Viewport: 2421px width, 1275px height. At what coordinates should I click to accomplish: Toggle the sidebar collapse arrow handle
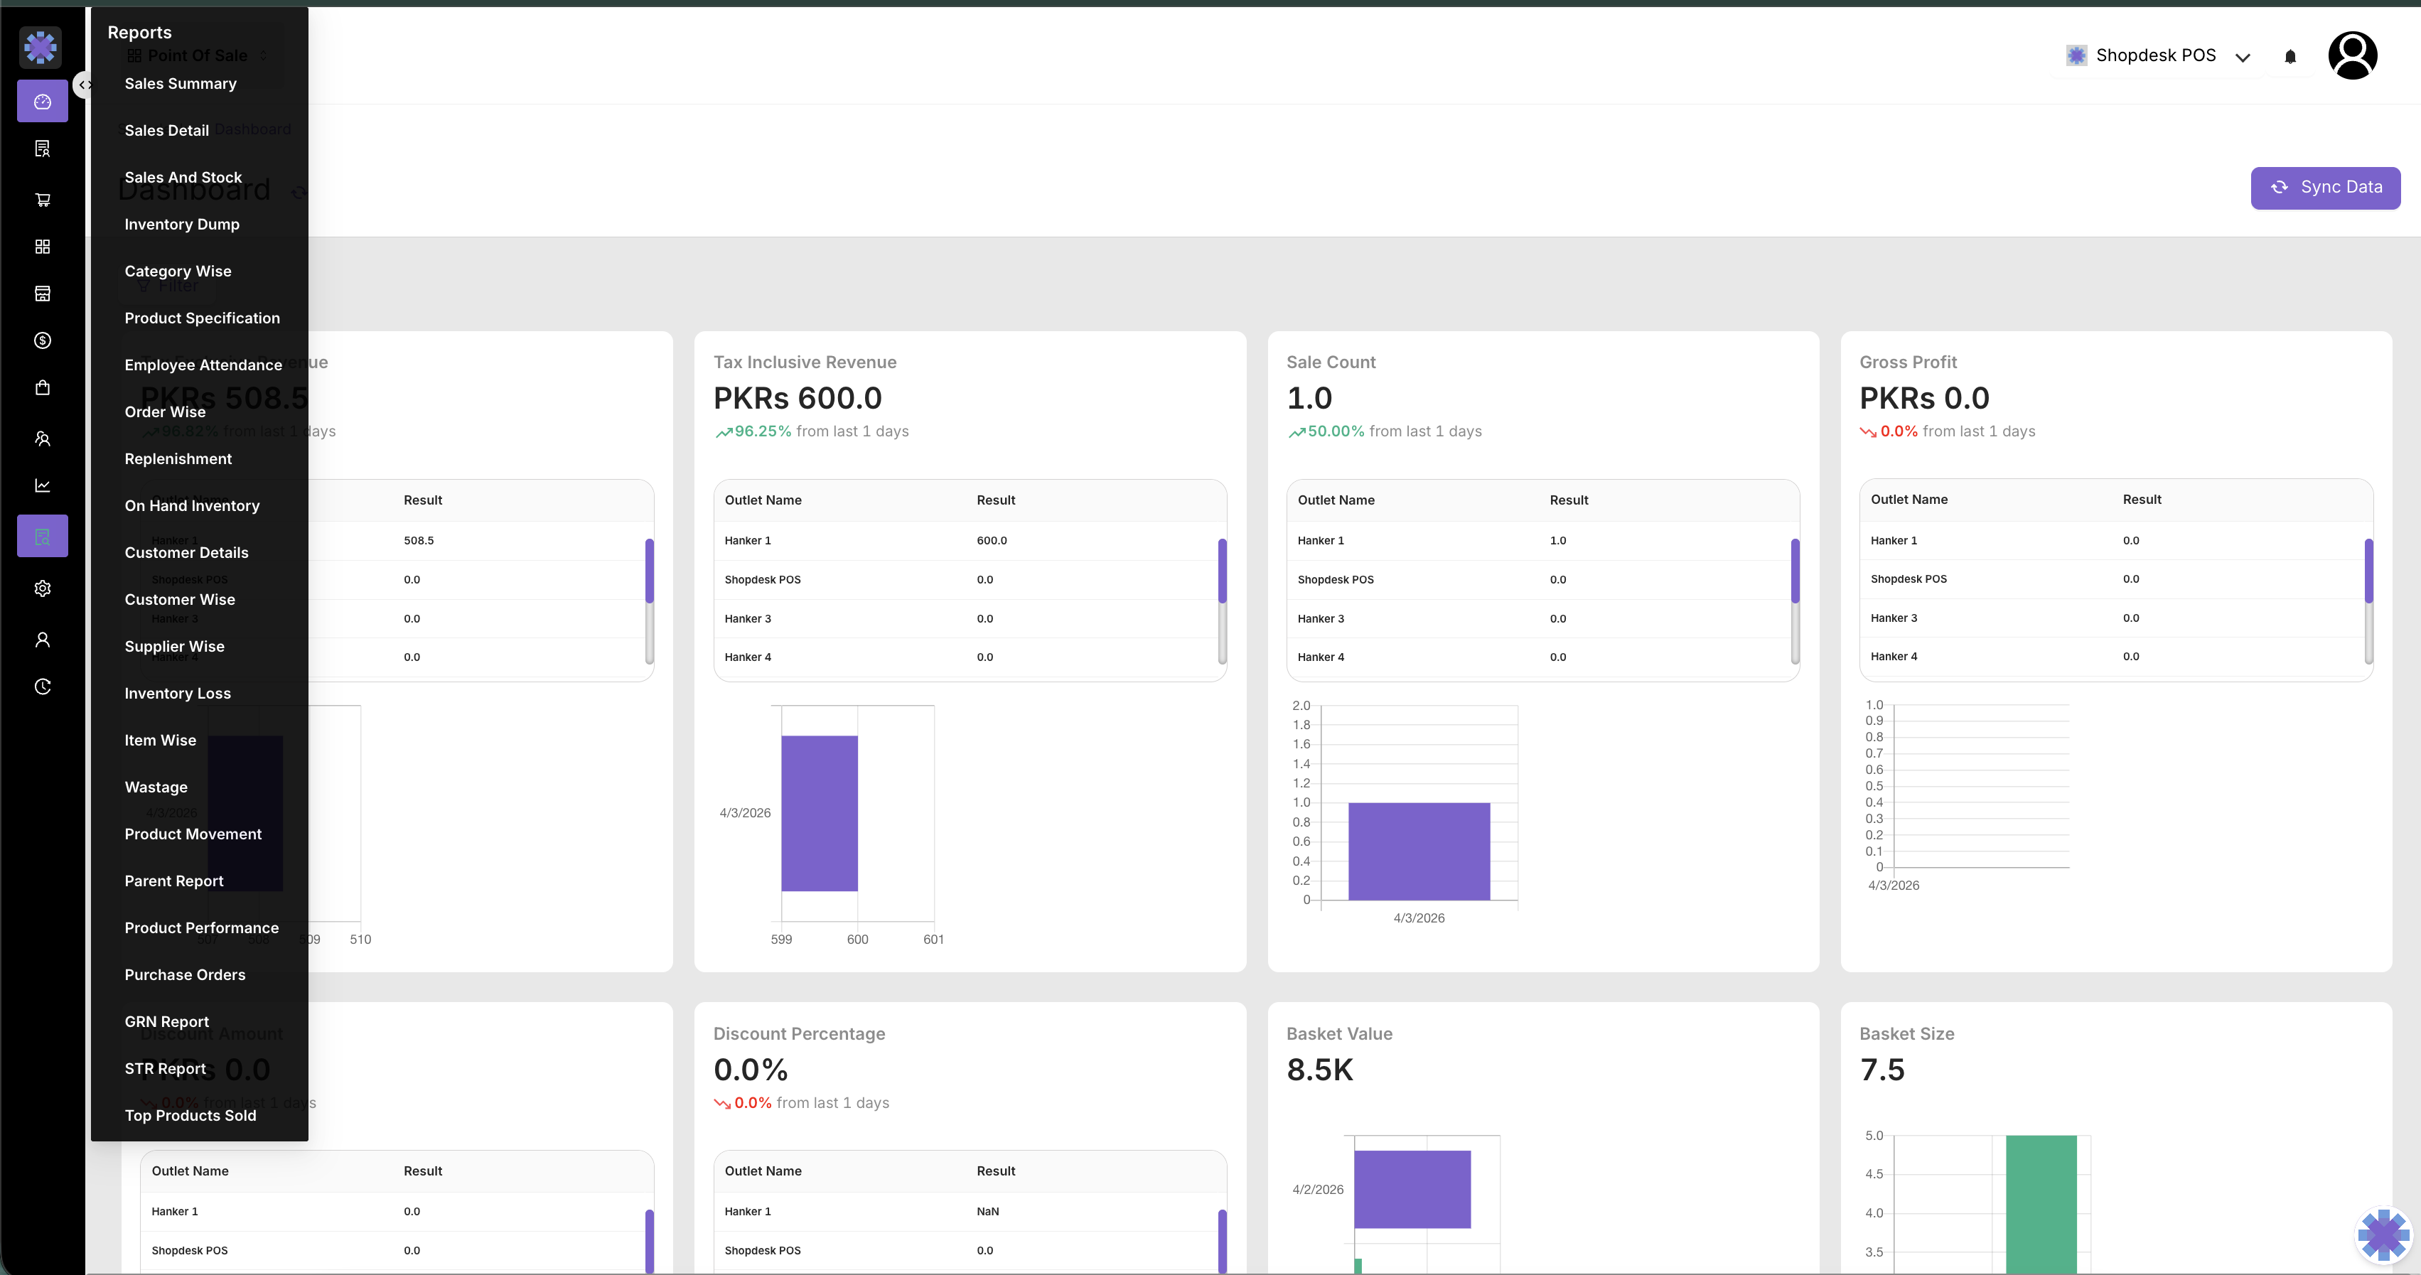(84, 85)
